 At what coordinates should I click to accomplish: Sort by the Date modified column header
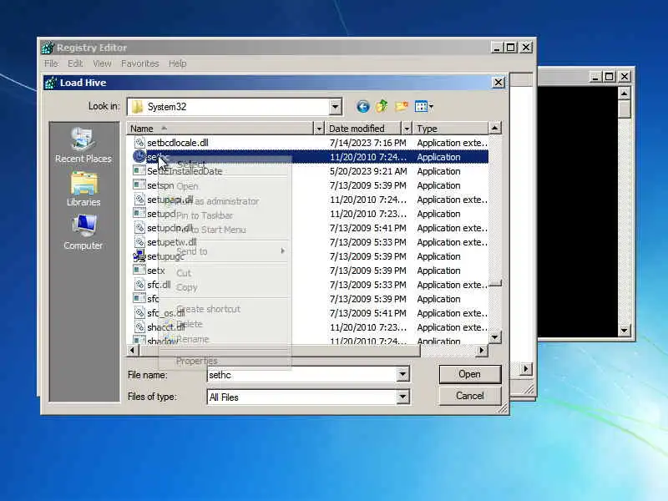[363, 129]
